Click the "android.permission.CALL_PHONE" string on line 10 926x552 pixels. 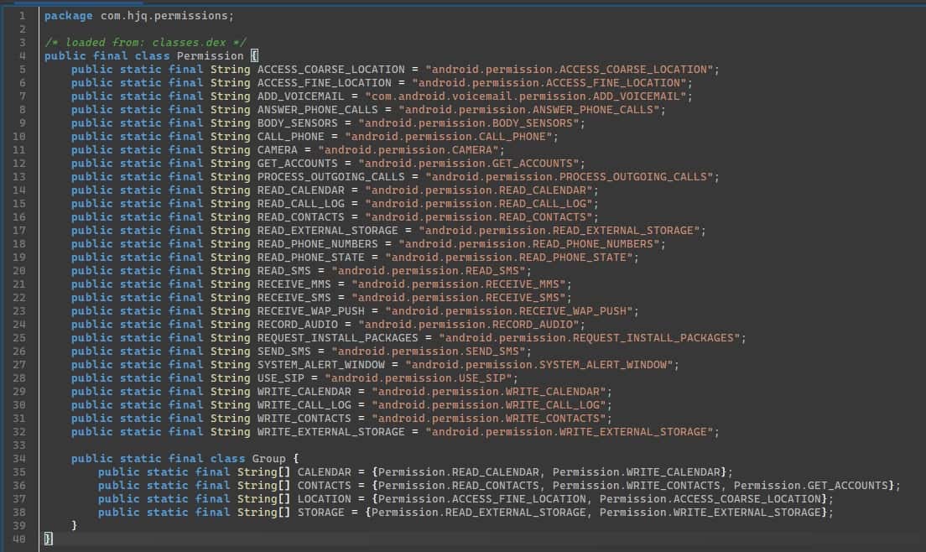[x=448, y=137]
